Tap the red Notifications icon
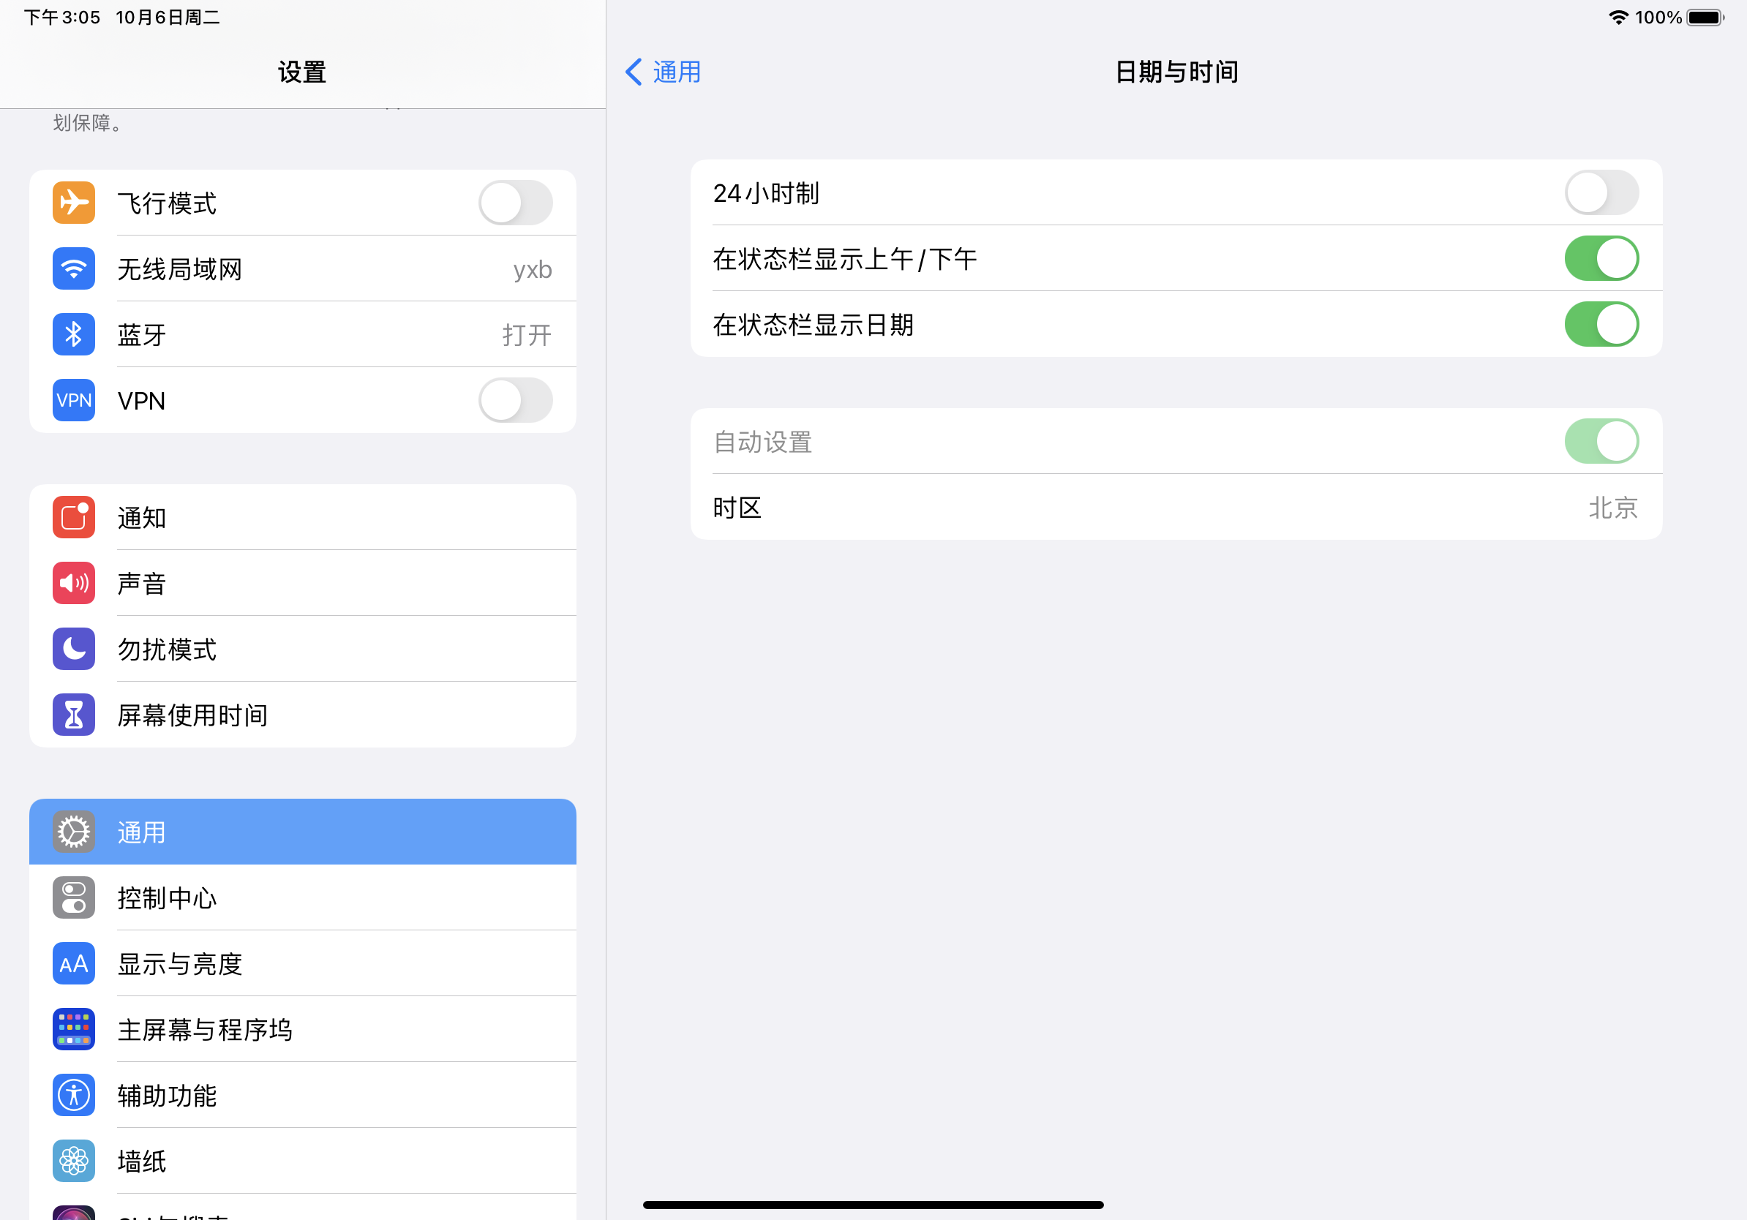The width and height of the screenshot is (1747, 1220). [74, 517]
